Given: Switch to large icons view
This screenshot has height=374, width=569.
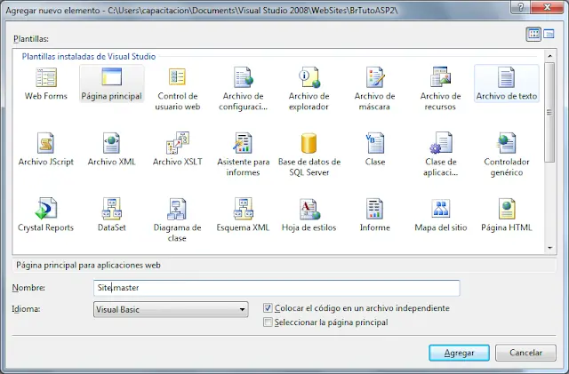Looking at the screenshot, I should point(533,34).
